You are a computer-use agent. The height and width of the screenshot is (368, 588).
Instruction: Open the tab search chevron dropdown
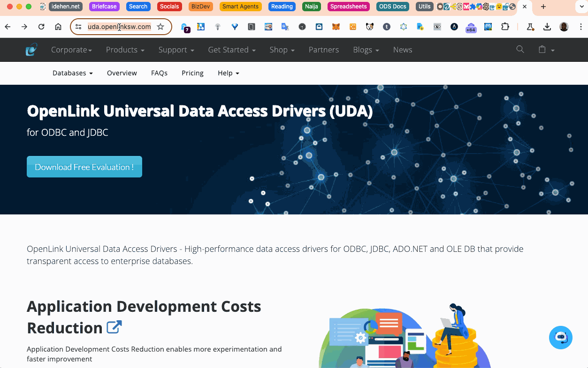[581, 7]
